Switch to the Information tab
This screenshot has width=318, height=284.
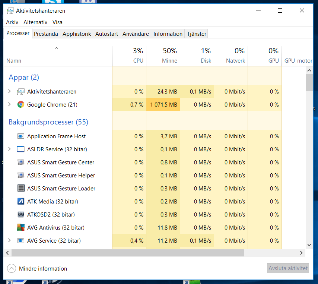point(168,34)
